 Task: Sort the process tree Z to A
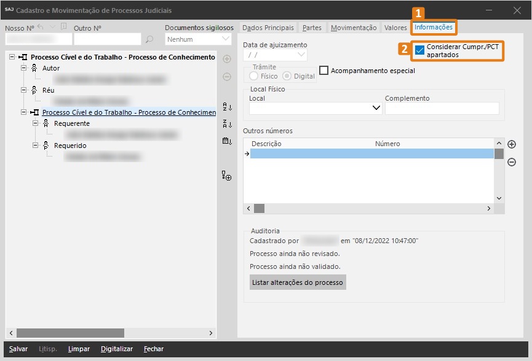(x=227, y=124)
